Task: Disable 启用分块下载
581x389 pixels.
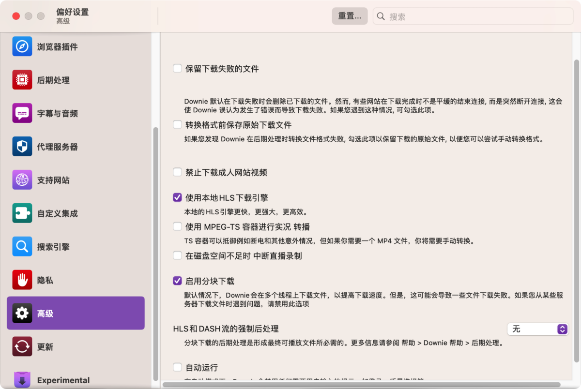Action: 177,281
